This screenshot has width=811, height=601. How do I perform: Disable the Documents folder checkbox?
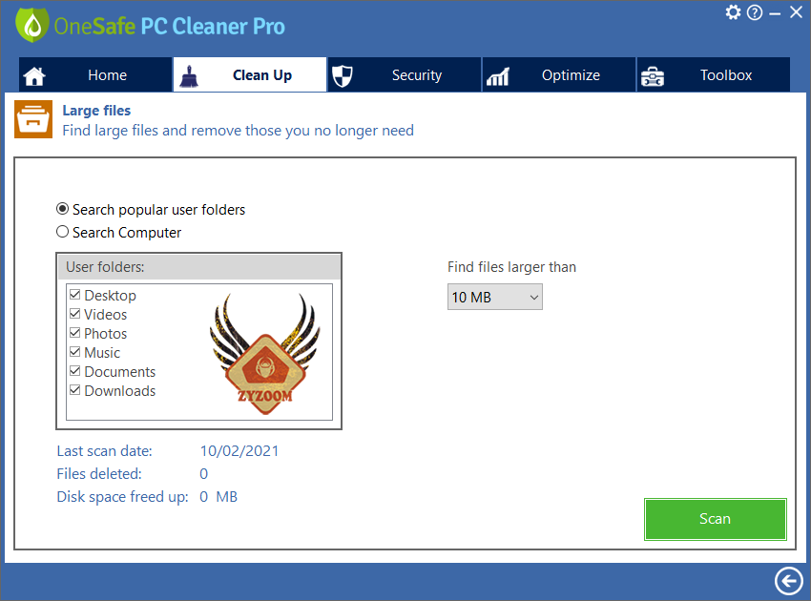click(x=75, y=371)
